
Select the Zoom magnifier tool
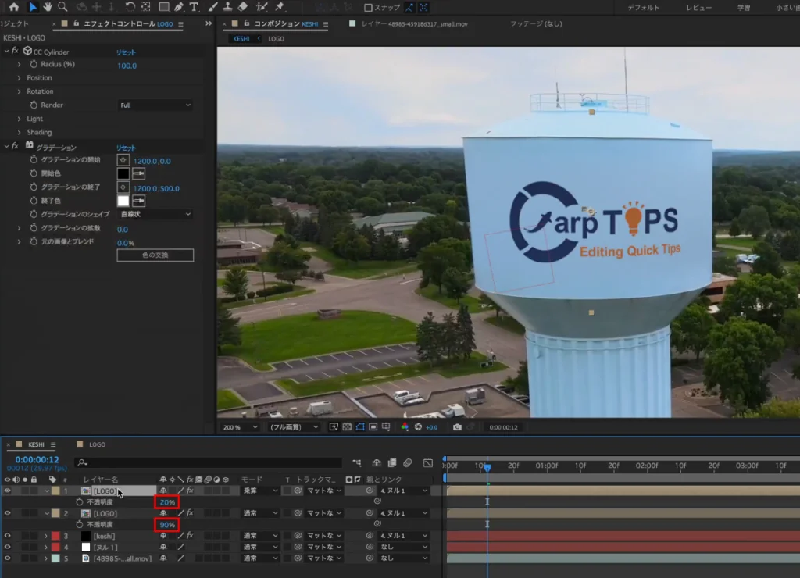click(x=62, y=7)
